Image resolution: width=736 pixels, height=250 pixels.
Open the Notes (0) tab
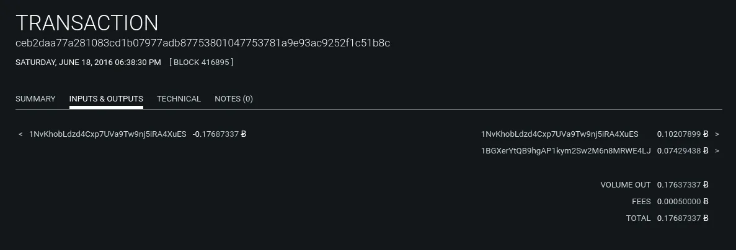coord(234,99)
